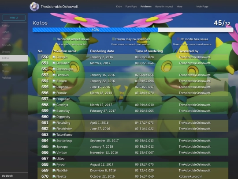
Task: Click the date August 12, 2017
Action: point(102,164)
